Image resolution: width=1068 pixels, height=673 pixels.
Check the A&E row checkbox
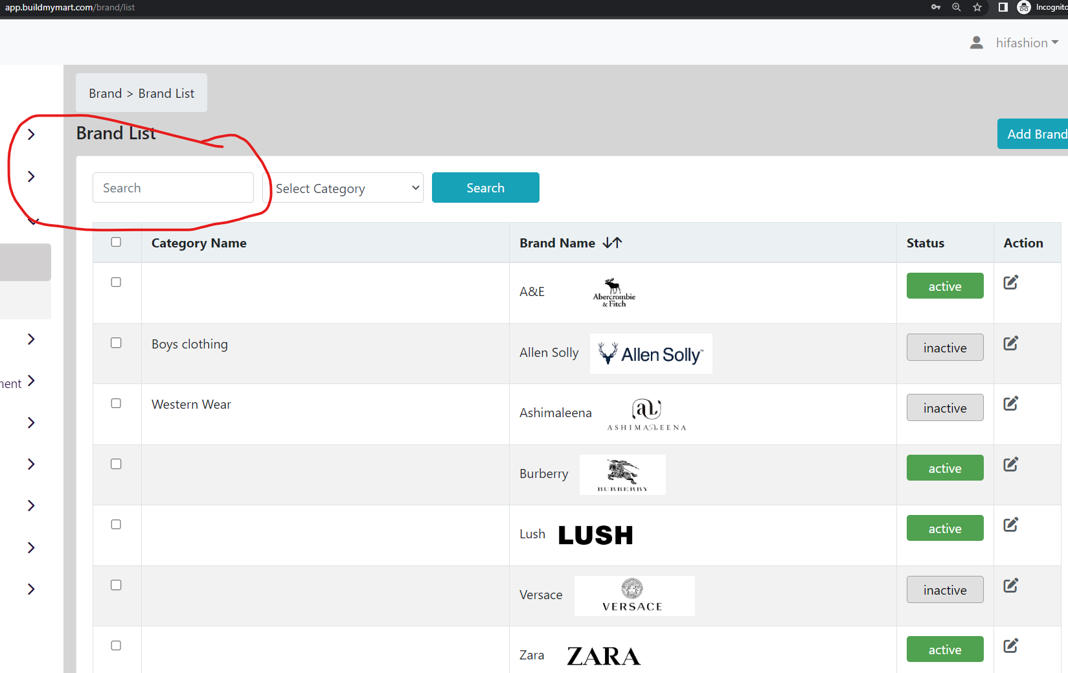[x=116, y=282]
